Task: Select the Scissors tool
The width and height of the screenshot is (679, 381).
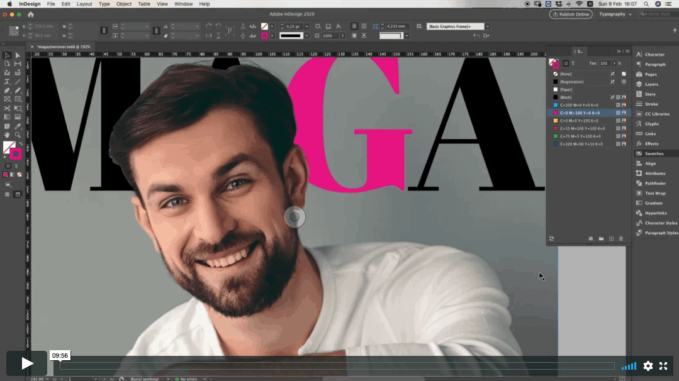Action: tap(7, 108)
